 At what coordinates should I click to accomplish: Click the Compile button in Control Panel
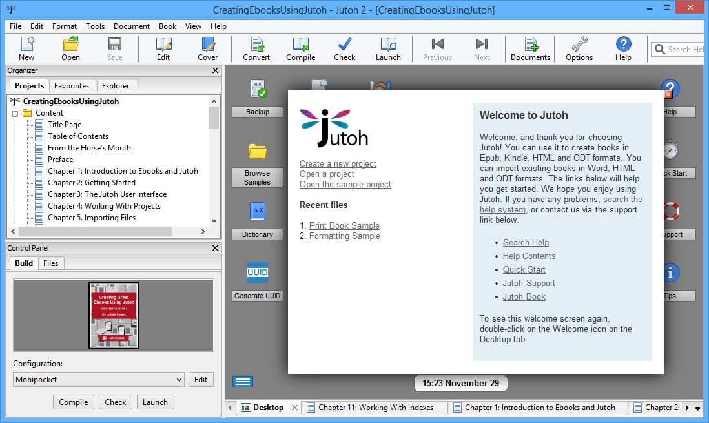point(73,402)
